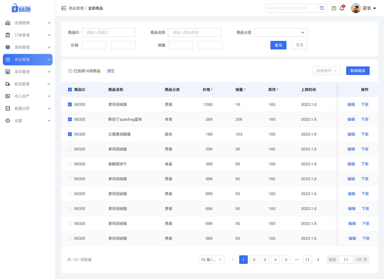Click the 设置 hexagon icon
This screenshot has height=279, width=384.
8,121
